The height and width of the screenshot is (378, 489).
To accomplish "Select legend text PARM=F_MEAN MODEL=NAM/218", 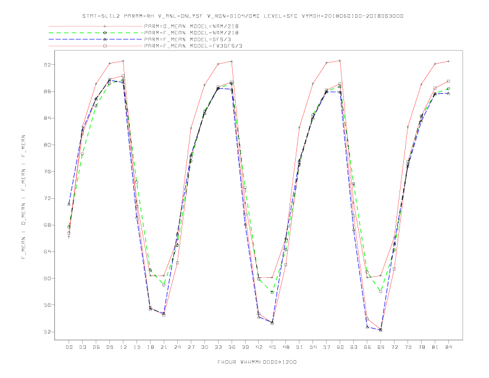I will coord(191,33).
